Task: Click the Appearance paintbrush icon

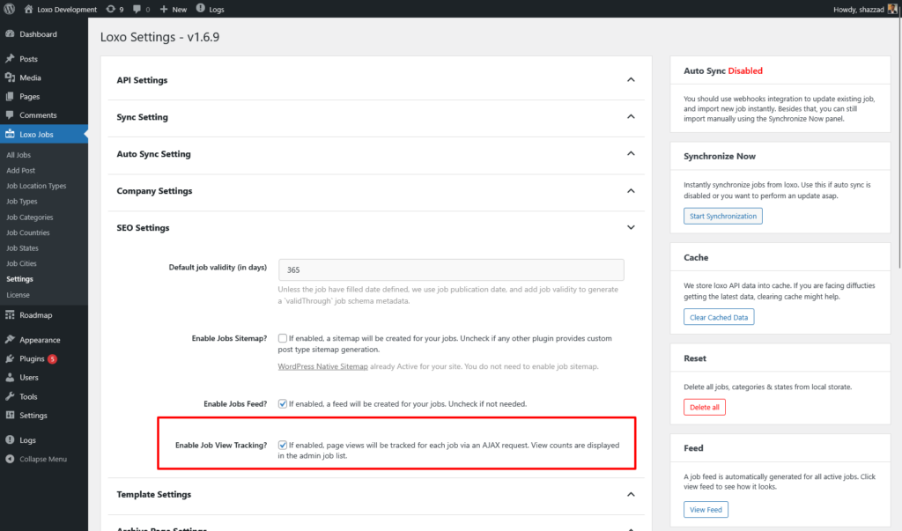Action: [10, 340]
